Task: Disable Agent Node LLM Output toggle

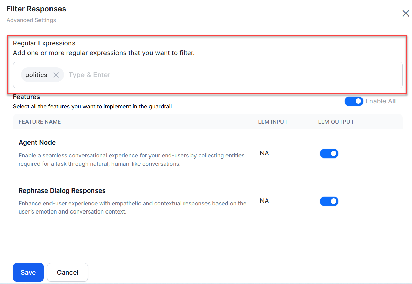Action: [329, 153]
